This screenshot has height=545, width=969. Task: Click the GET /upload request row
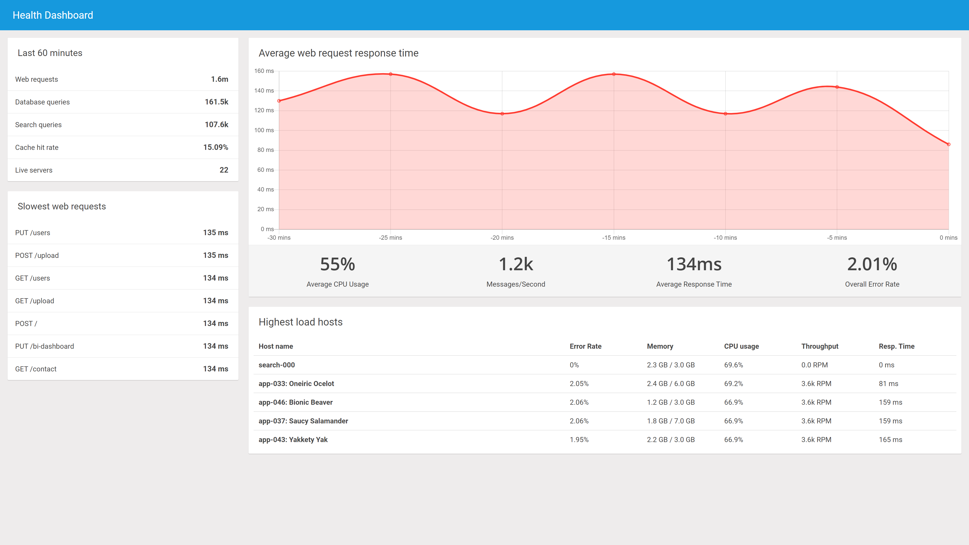[x=123, y=301]
